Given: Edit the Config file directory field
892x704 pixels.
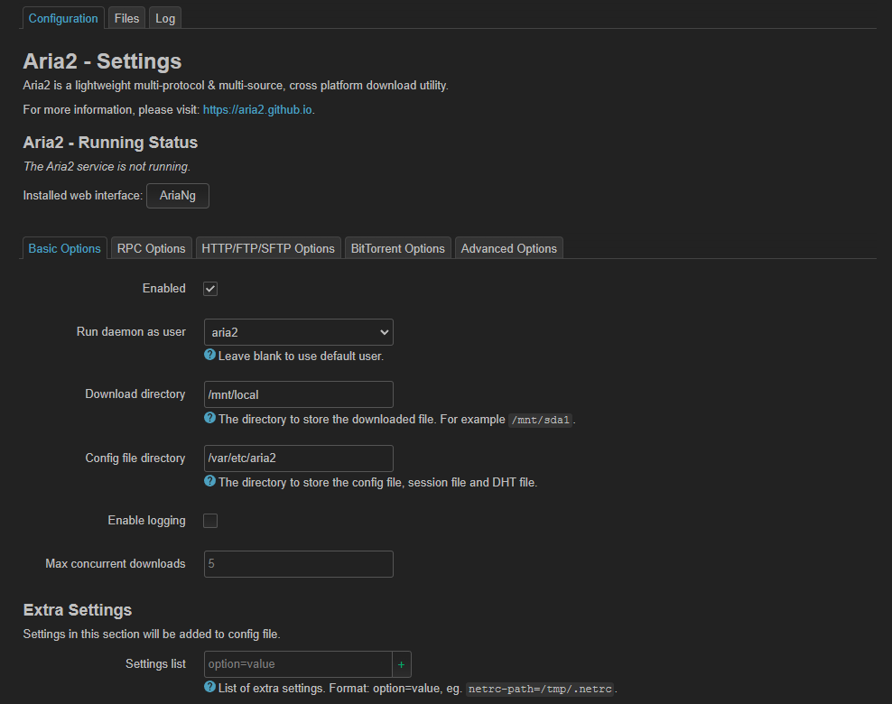Looking at the screenshot, I should (x=299, y=459).
